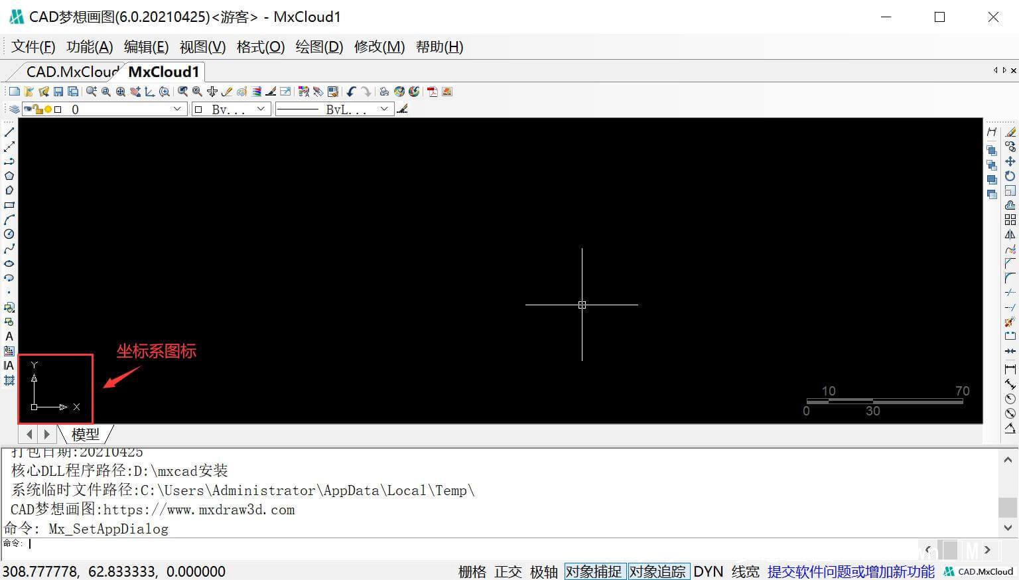Viewport: 1019px width, 580px height.
Task: Select the Move tool on right toolbar
Action: coord(1010,161)
